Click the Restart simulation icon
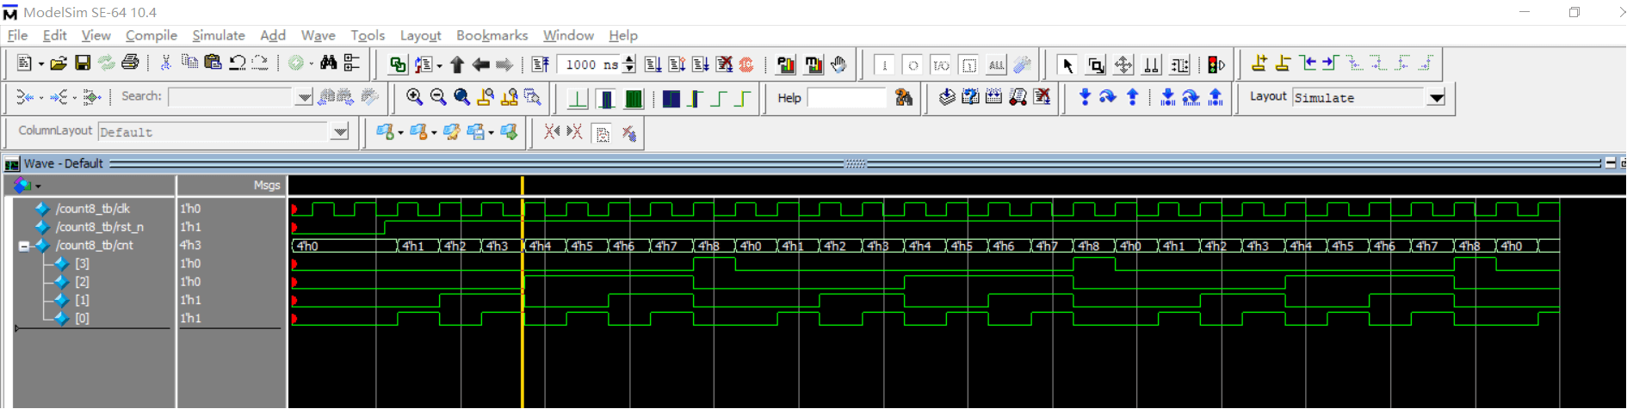Image resolution: width=1627 pixels, height=409 pixels. (x=540, y=64)
